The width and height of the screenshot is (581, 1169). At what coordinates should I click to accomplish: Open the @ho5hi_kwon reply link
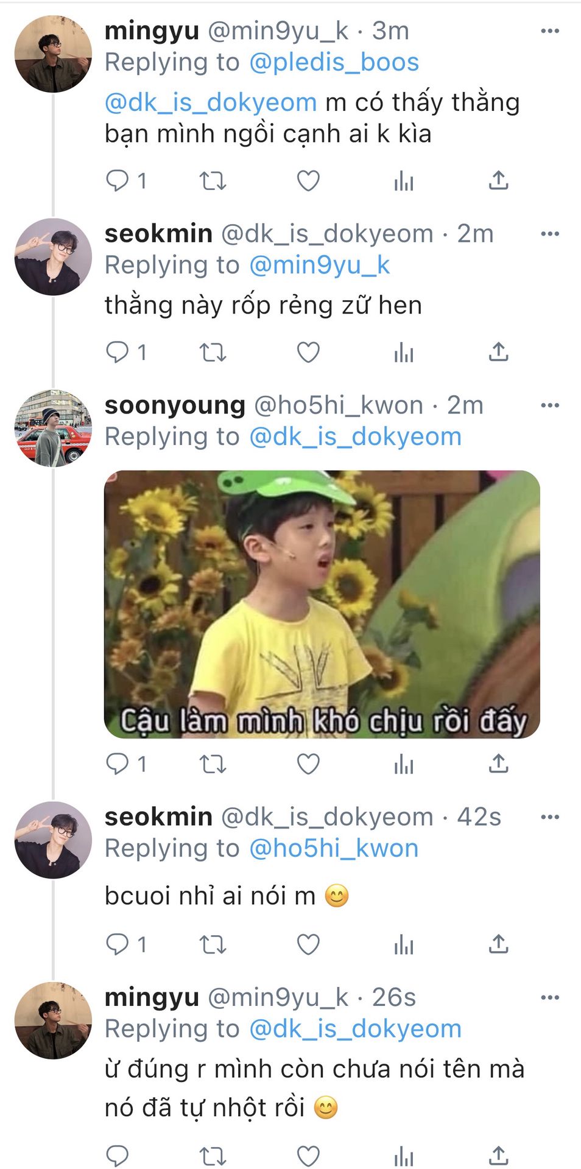point(334,849)
